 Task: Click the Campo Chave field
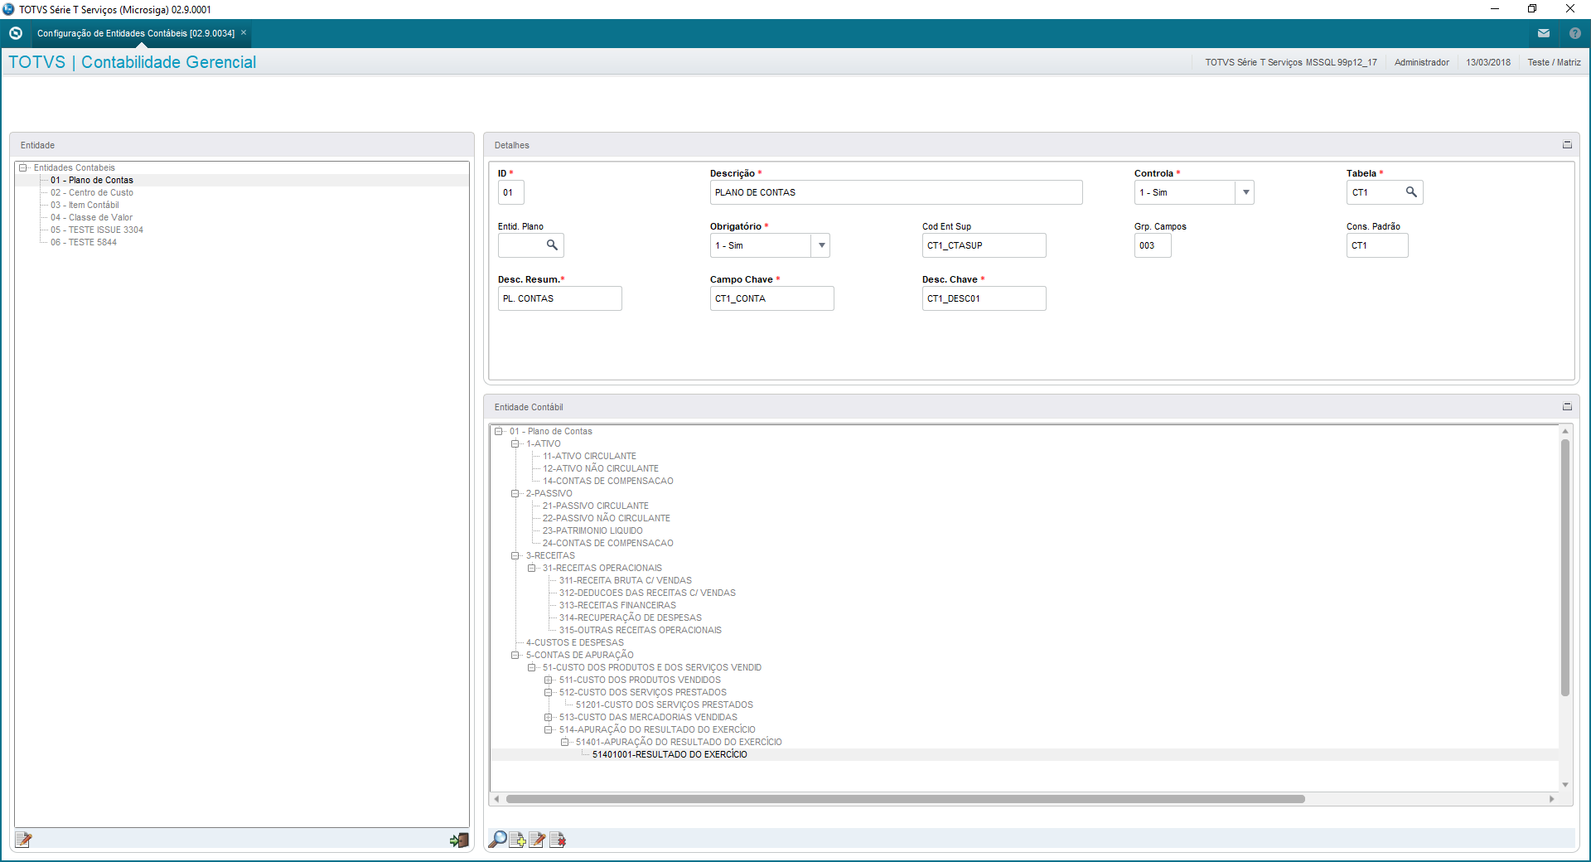(771, 298)
